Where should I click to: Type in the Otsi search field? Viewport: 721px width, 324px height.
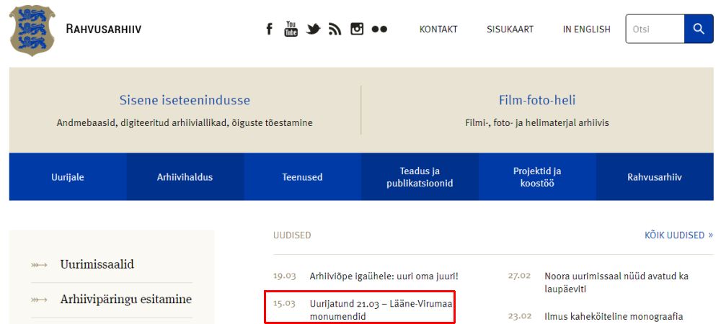(655, 29)
